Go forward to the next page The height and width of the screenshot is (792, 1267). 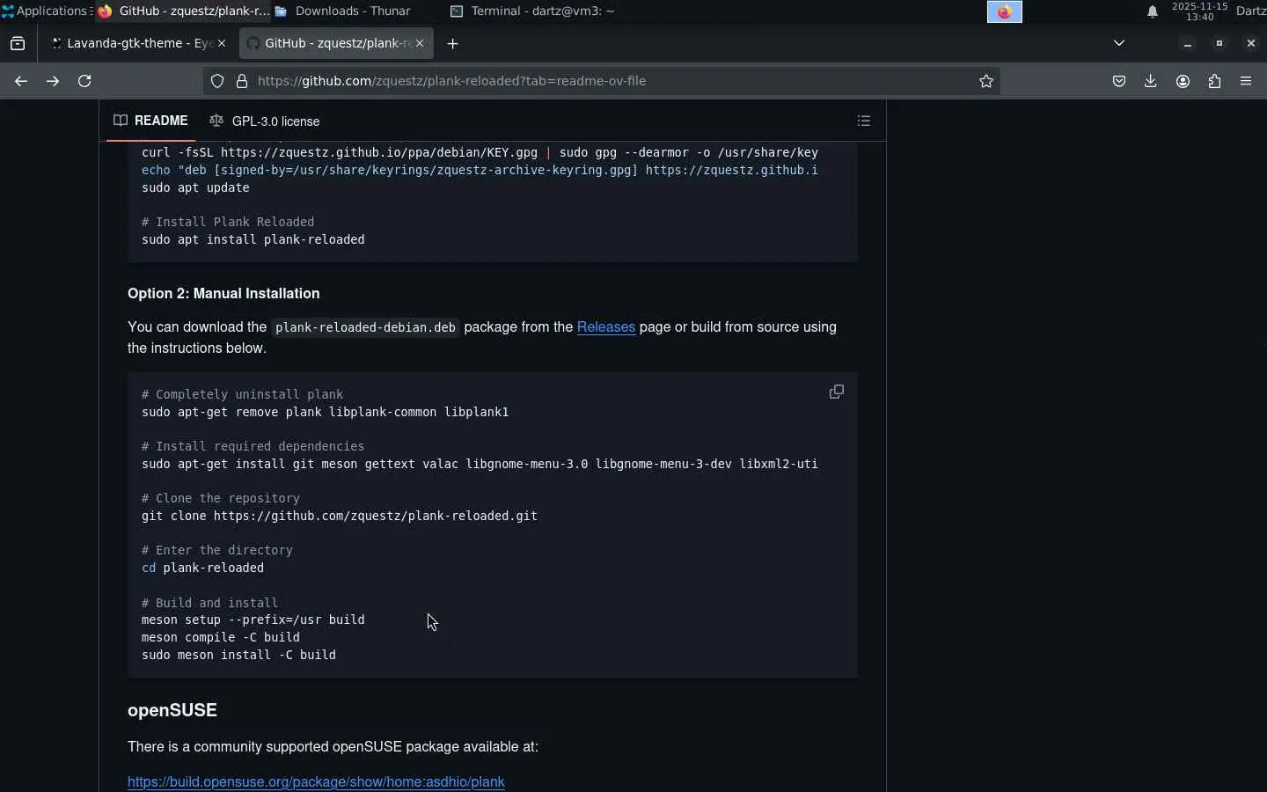[x=53, y=81]
